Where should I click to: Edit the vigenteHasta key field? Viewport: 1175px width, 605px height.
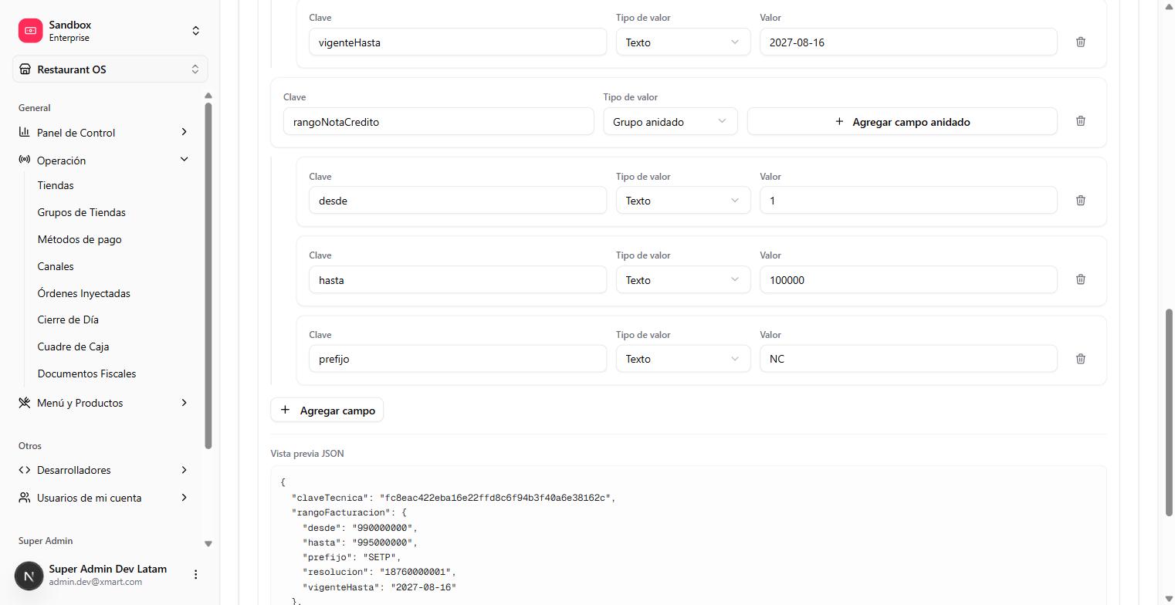click(x=458, y=42)
